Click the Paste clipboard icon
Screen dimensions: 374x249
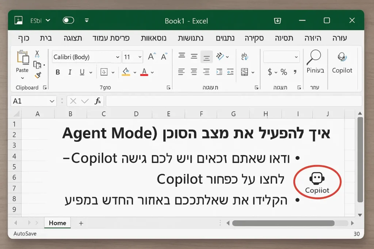tap(22, 58)
